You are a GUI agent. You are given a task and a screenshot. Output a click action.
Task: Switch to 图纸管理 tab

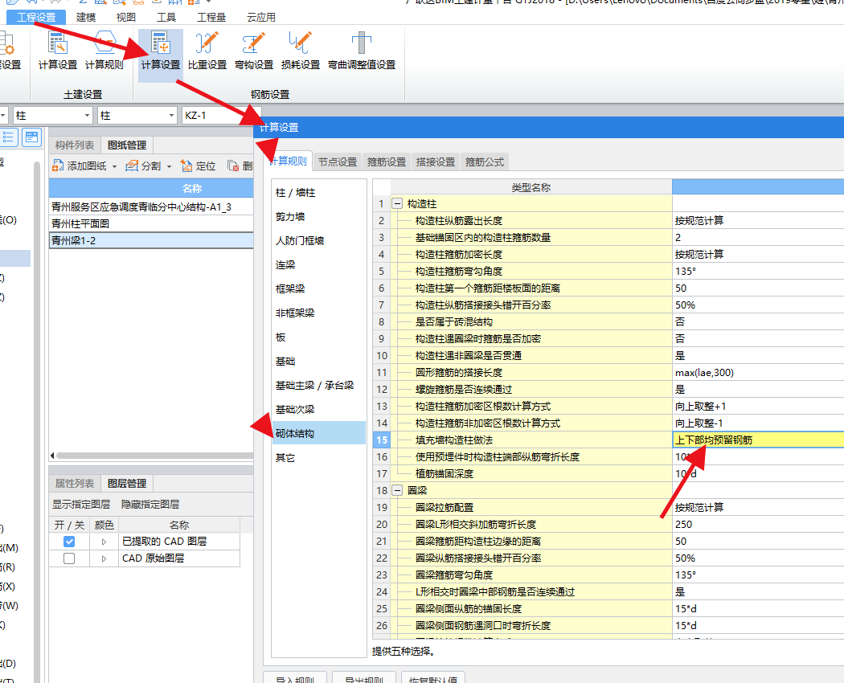(127, 145)
